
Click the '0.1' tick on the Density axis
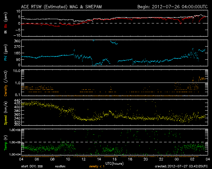point(18,95)
